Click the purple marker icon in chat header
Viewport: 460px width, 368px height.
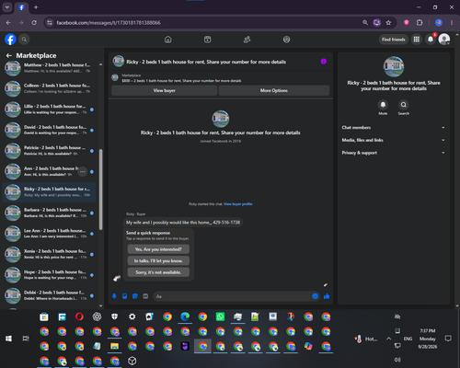tap(324, 62)
